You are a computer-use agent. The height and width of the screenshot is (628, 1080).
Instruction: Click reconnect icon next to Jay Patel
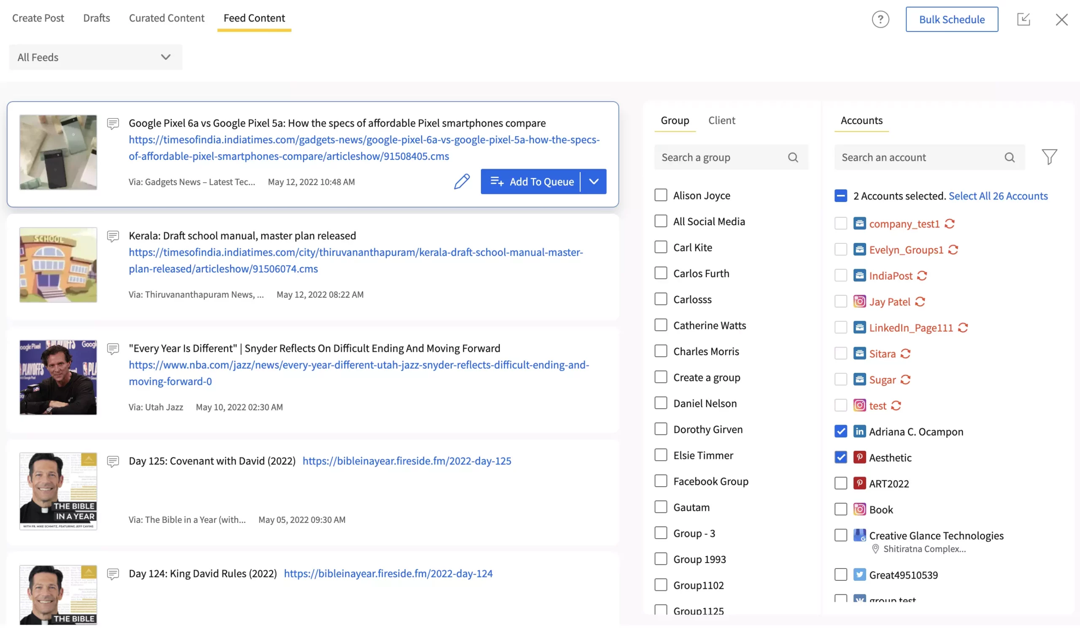pos(920,302)
